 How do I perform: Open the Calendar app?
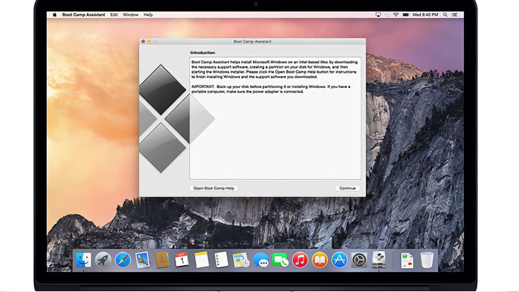(181, 260)
